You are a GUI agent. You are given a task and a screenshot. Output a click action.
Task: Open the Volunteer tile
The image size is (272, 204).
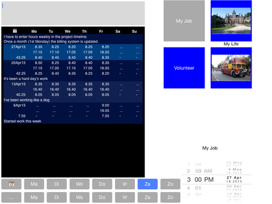[184, 68]
